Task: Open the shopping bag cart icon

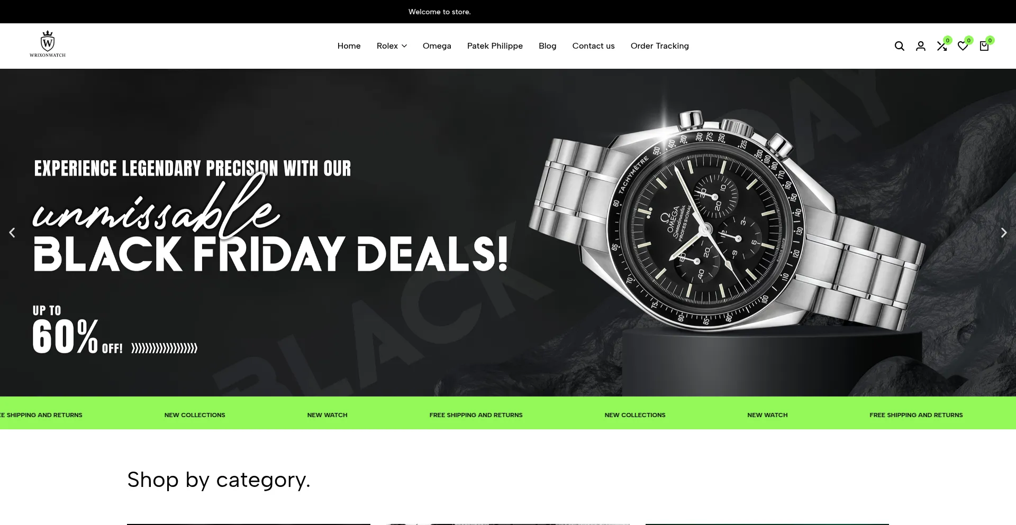Action: [984, 46]
